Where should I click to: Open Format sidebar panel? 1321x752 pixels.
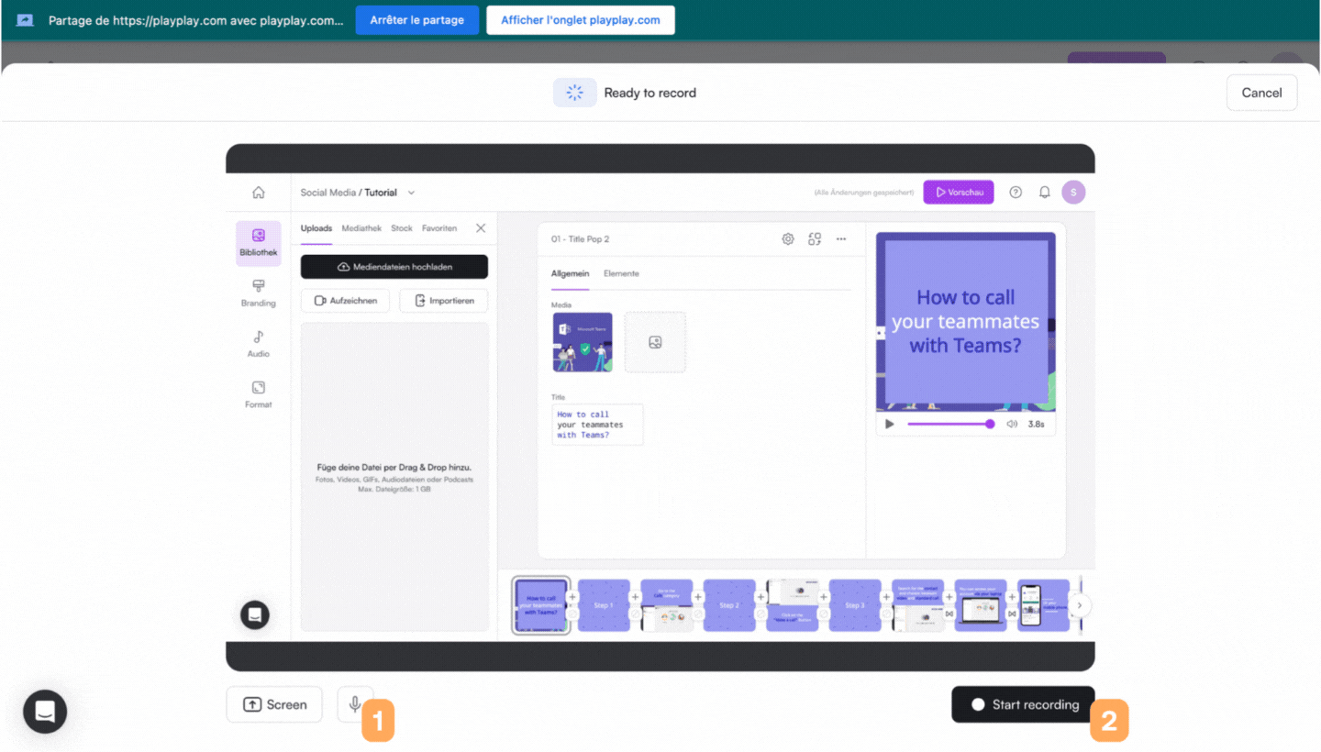click(259, 394)
